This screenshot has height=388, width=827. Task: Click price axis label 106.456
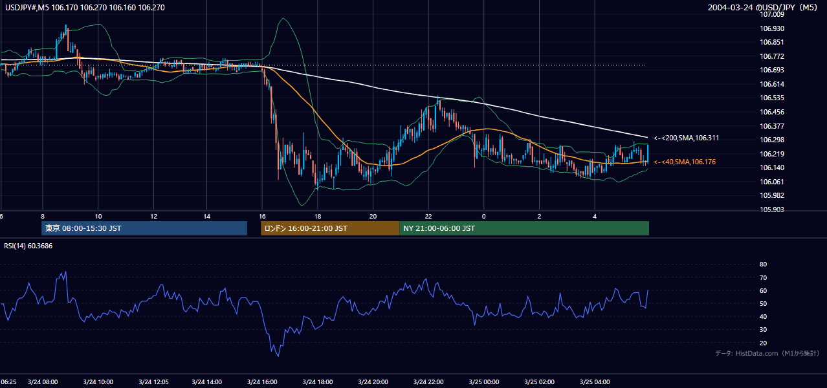point(772,112)
